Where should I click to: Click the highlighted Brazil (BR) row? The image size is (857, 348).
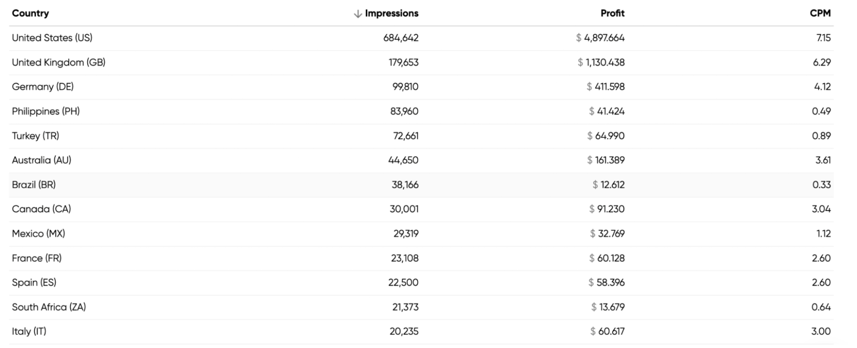(421, 185)
